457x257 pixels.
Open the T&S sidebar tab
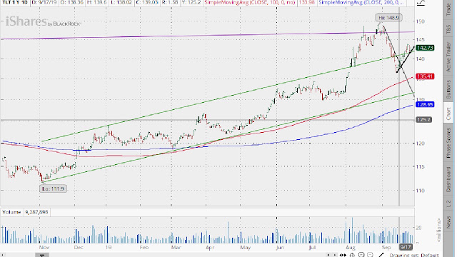449,29
